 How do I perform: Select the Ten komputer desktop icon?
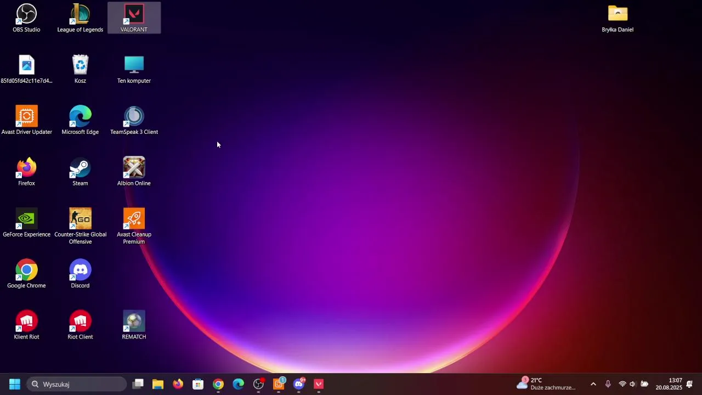[134, 70]
